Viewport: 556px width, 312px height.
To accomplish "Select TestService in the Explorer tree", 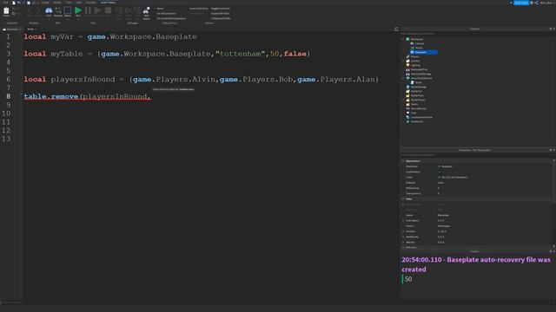I will [x=417, y=121].
